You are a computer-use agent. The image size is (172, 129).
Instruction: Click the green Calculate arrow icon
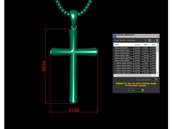point(143,90)
